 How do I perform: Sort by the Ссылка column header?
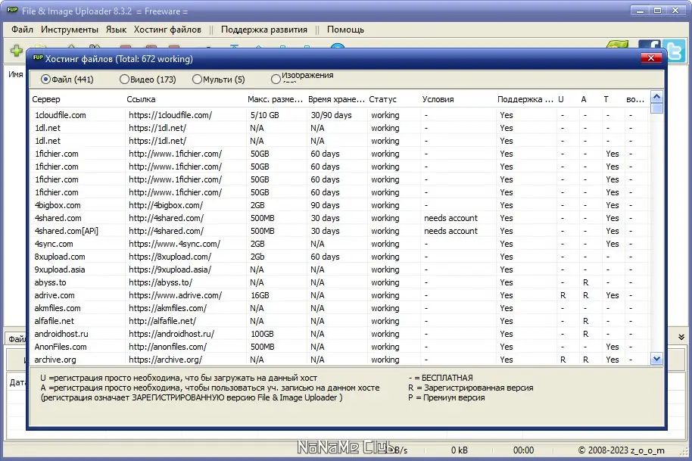185,99
